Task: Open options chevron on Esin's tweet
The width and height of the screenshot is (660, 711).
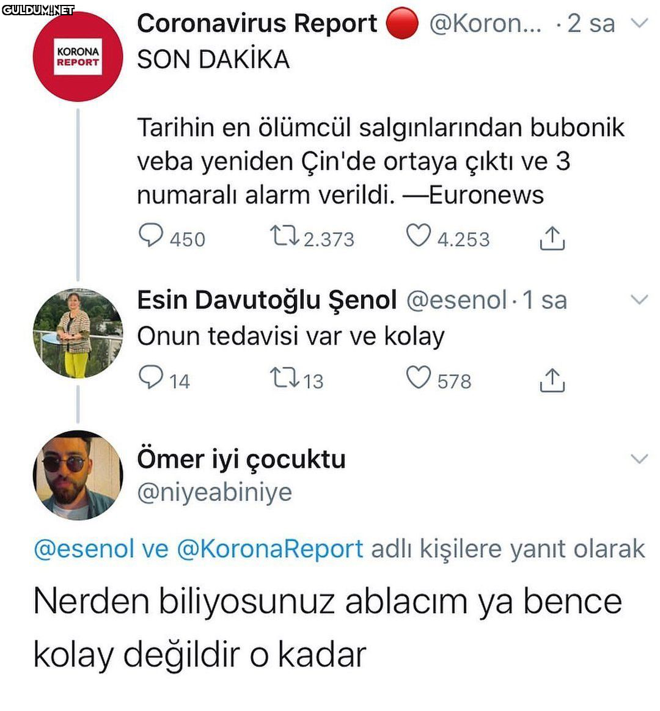Action: (x=640, y=299)
